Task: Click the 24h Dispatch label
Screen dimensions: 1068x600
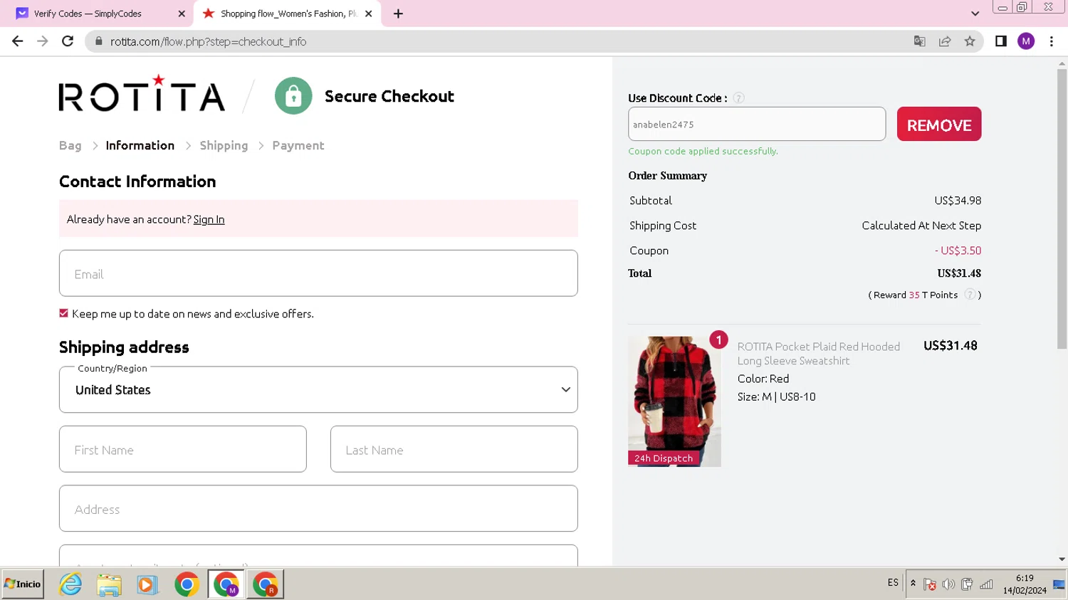Action: pyautogui.click(x=664, y=458)
